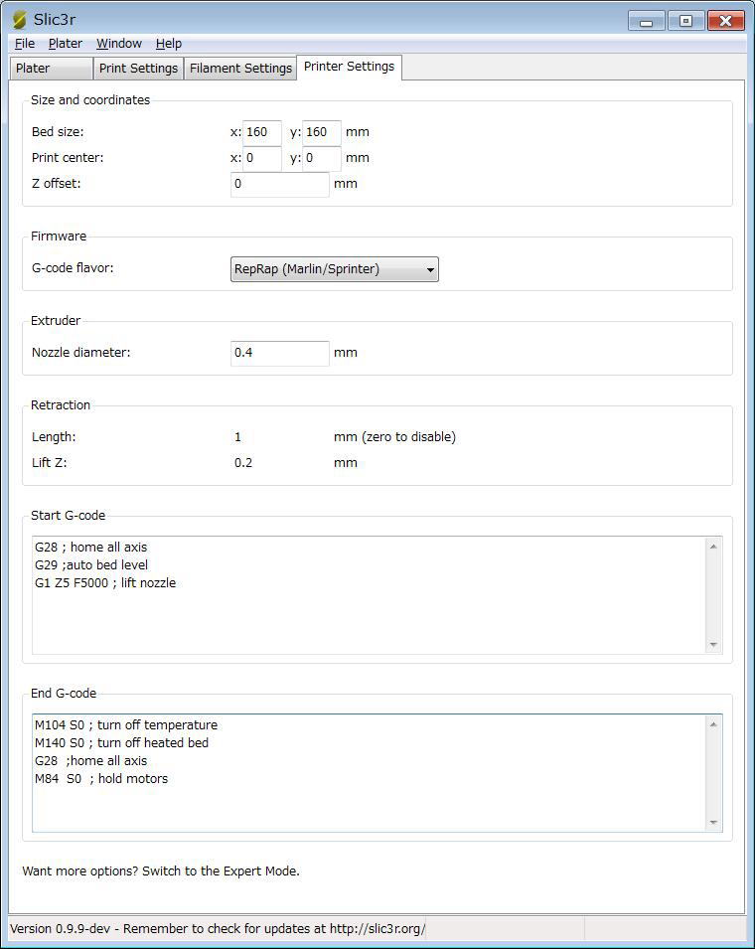This screenshot has width=755, height=949.
Task: Select the Printer Settings tab
Action: click(x=349, y=67)
